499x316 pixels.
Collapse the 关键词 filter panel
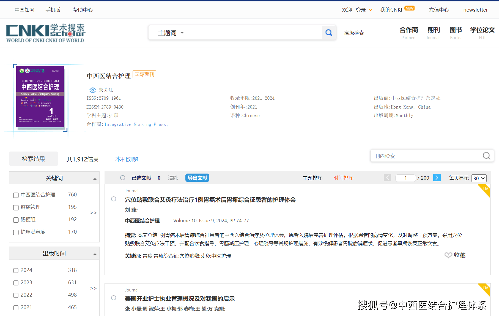[95, 179]
